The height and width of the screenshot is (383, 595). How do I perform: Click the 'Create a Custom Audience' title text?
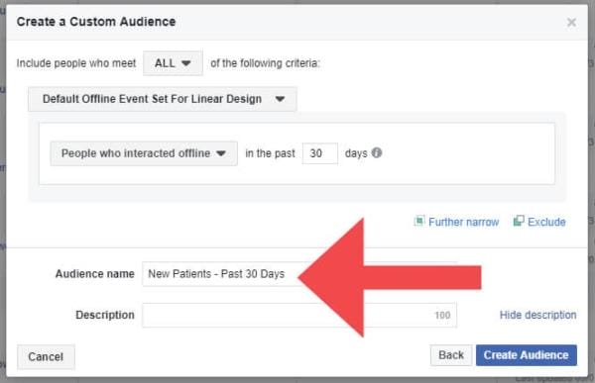96,22
